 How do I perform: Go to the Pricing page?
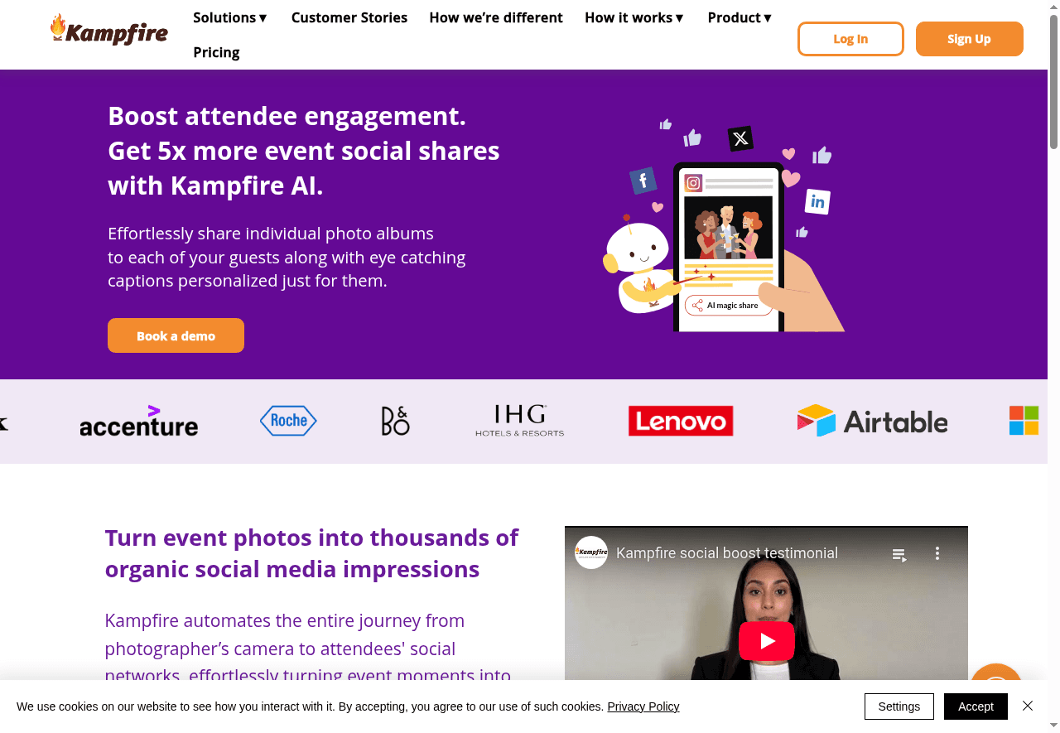click(216, 52)
